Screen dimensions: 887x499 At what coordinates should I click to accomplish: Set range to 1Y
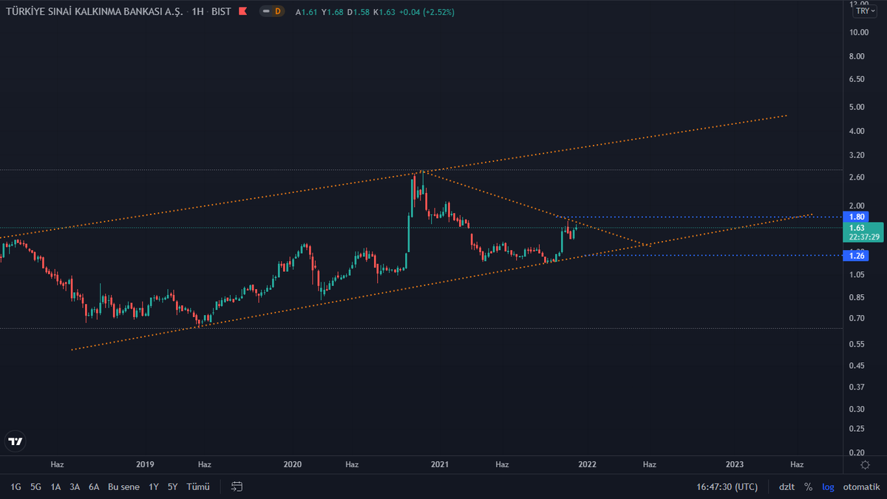(154, 487)
